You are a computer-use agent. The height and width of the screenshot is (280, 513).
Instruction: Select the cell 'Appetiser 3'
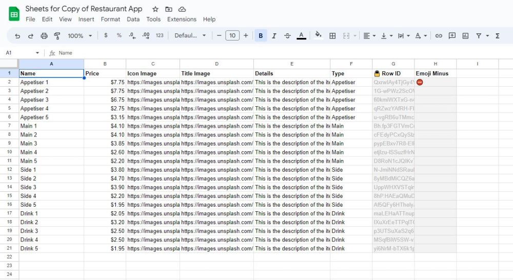point(51,99)
